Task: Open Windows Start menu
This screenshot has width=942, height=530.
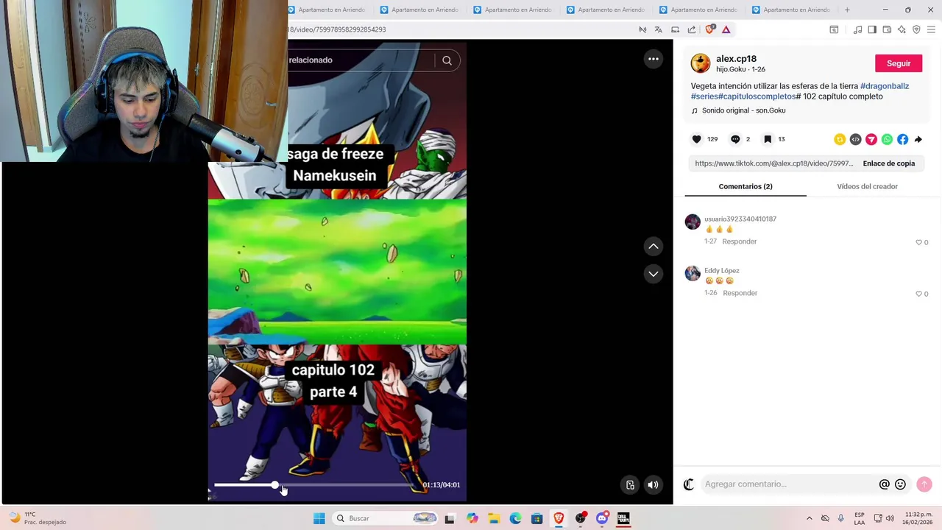Action: coord(319,518)
